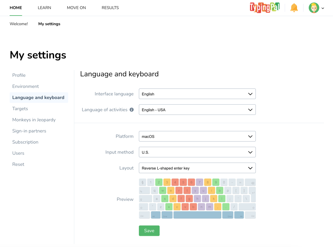Switch to the RESULTS tab

pyautogui.click(x=110, y=8)
